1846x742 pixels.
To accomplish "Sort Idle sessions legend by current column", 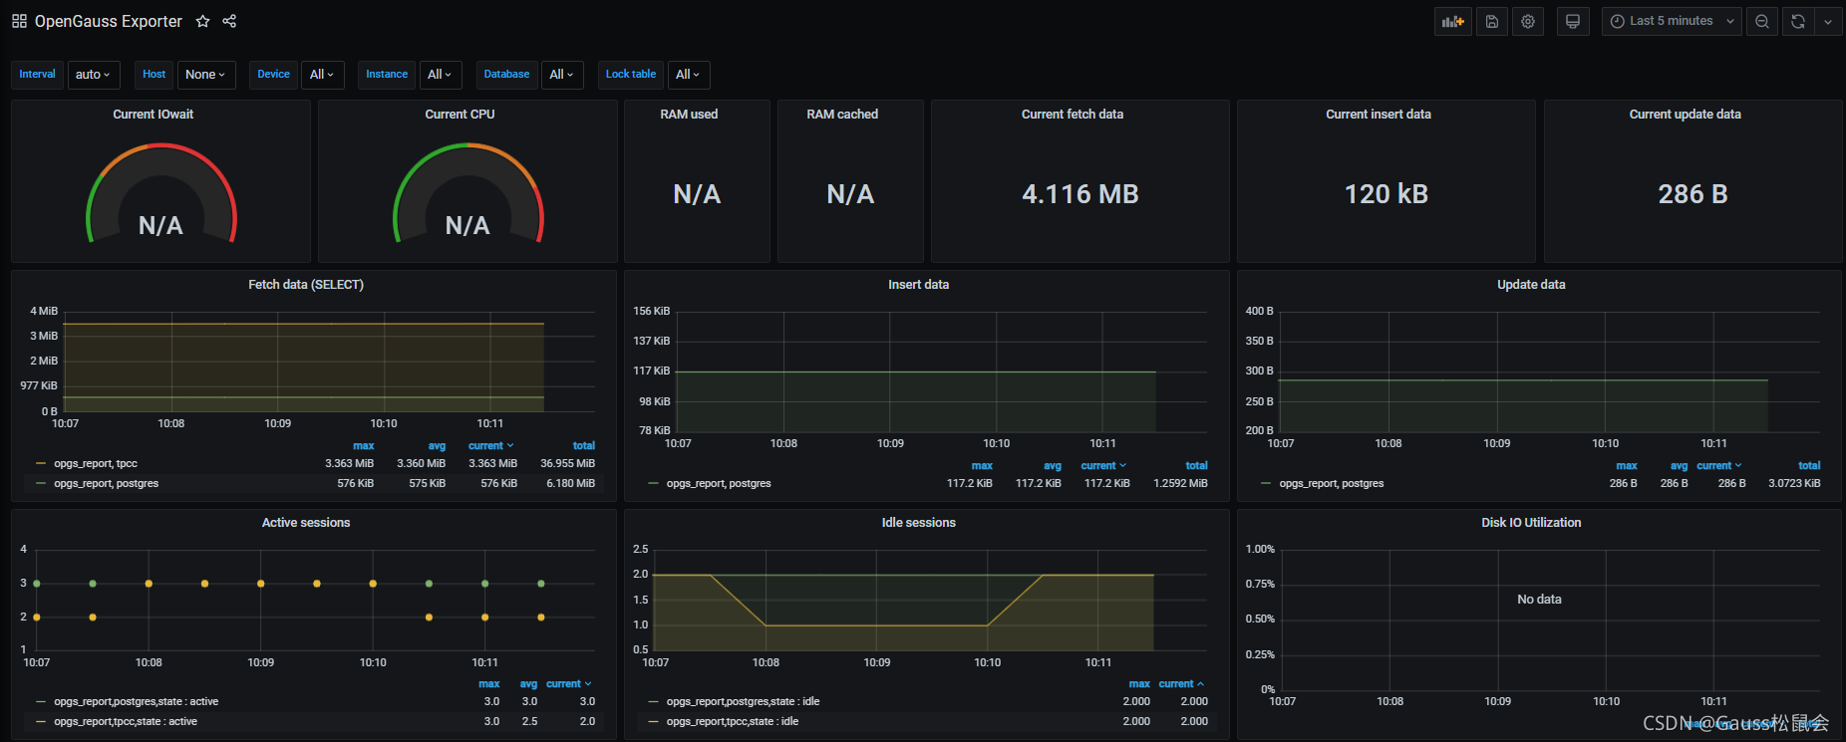I will pyautogui.click(x=1181, y=684).
